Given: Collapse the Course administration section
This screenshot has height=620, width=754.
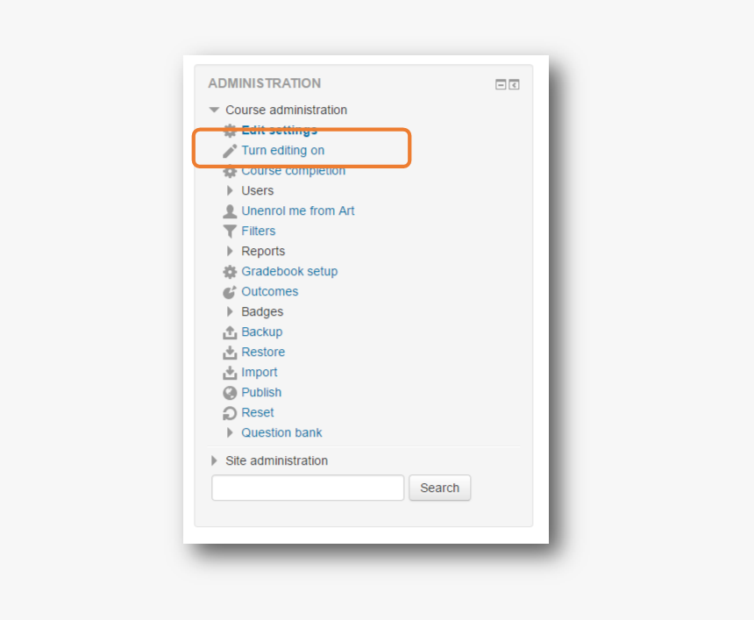Looking at the screenshot, I should (213, 110).
